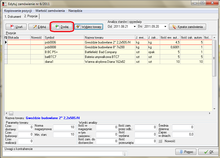Click Wybierz towary button

tap(89, 27)
